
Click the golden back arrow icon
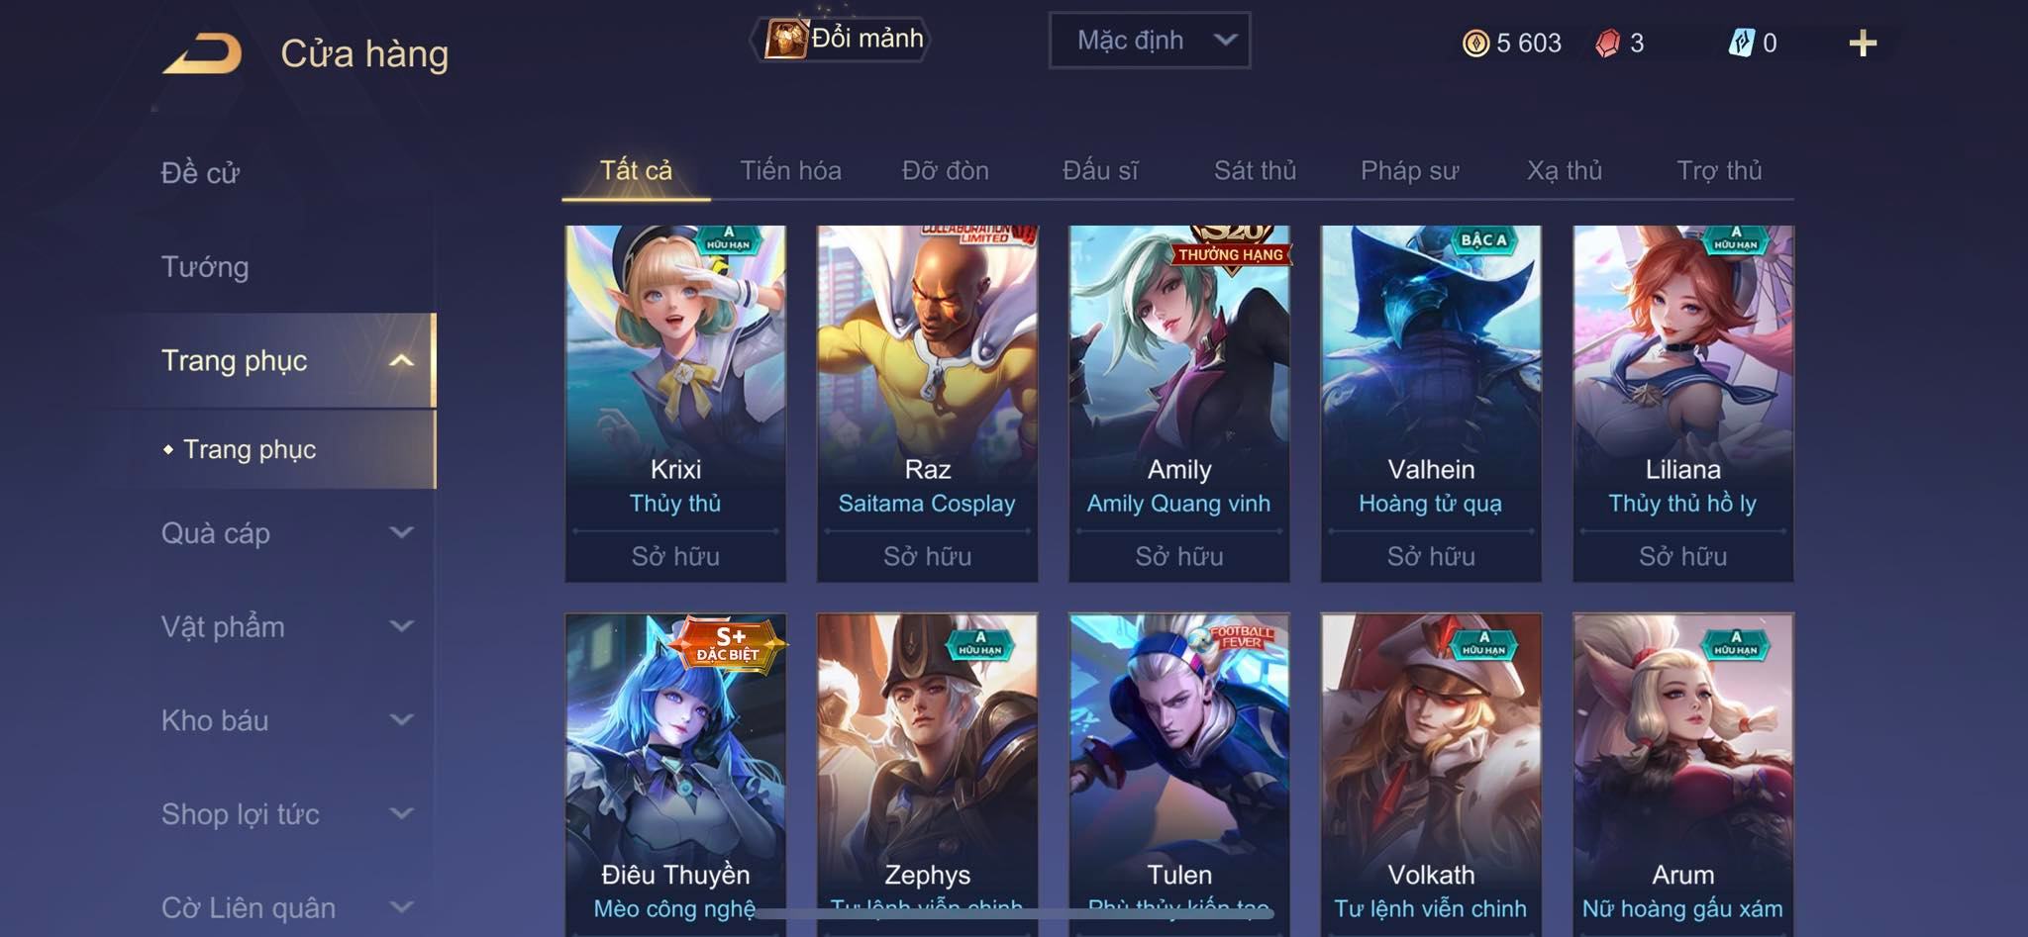(203, 53)
